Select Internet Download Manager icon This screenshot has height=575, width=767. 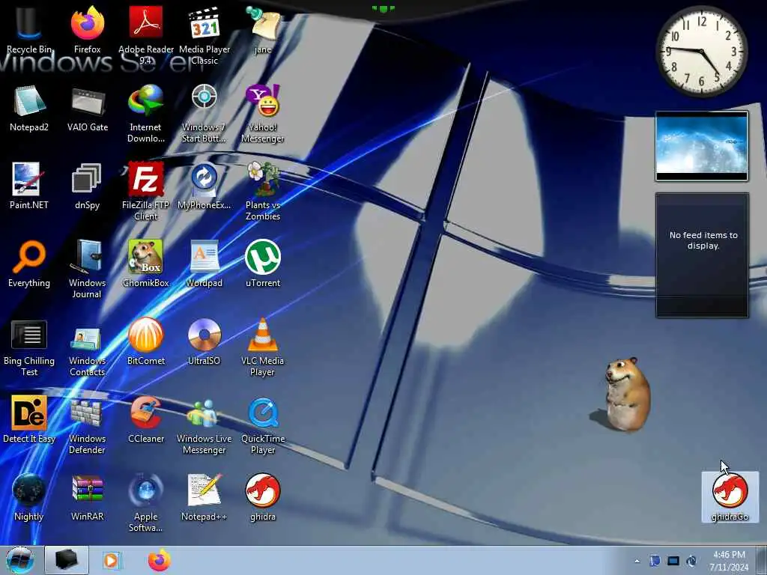(x=146, y=114)
